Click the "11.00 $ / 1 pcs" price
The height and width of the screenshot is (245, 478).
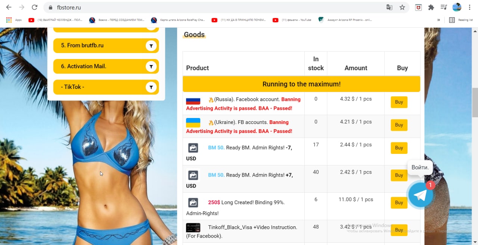click(356, 199)
